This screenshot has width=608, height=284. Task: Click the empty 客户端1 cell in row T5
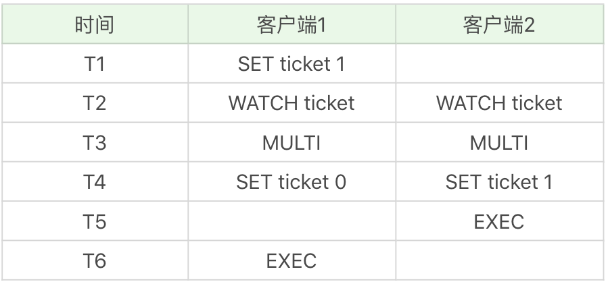click(x=291, y=221)
